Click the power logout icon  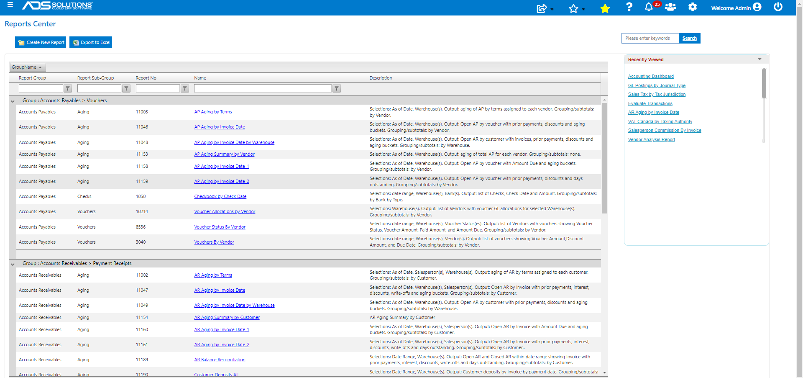click(778, 7)
